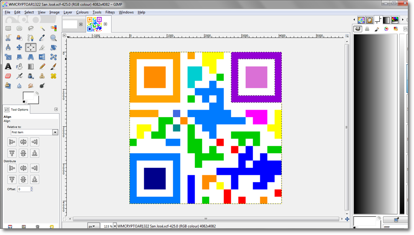414x235 pixels.
Task: Select the Select by Colour tool
Action: [53, 28]
